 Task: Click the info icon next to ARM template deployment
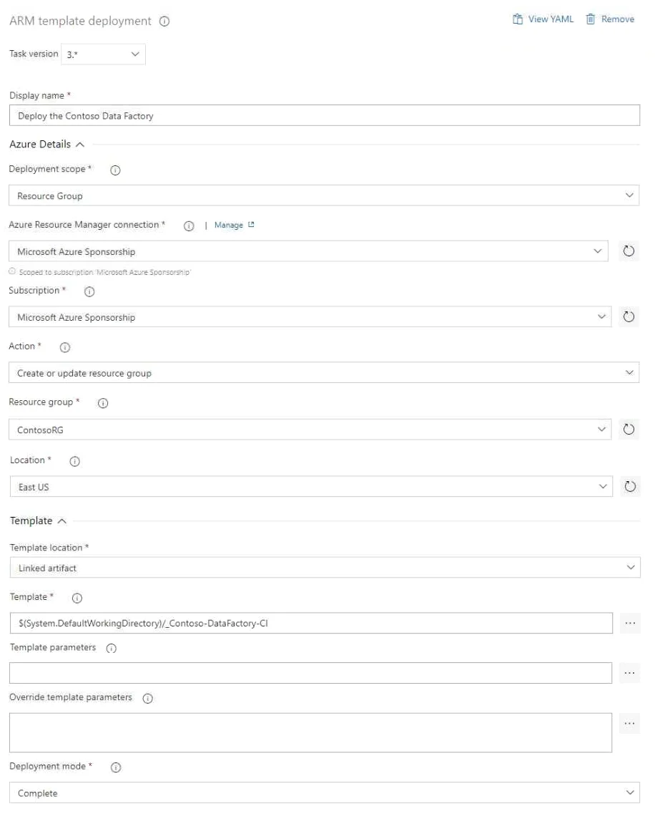164,21
